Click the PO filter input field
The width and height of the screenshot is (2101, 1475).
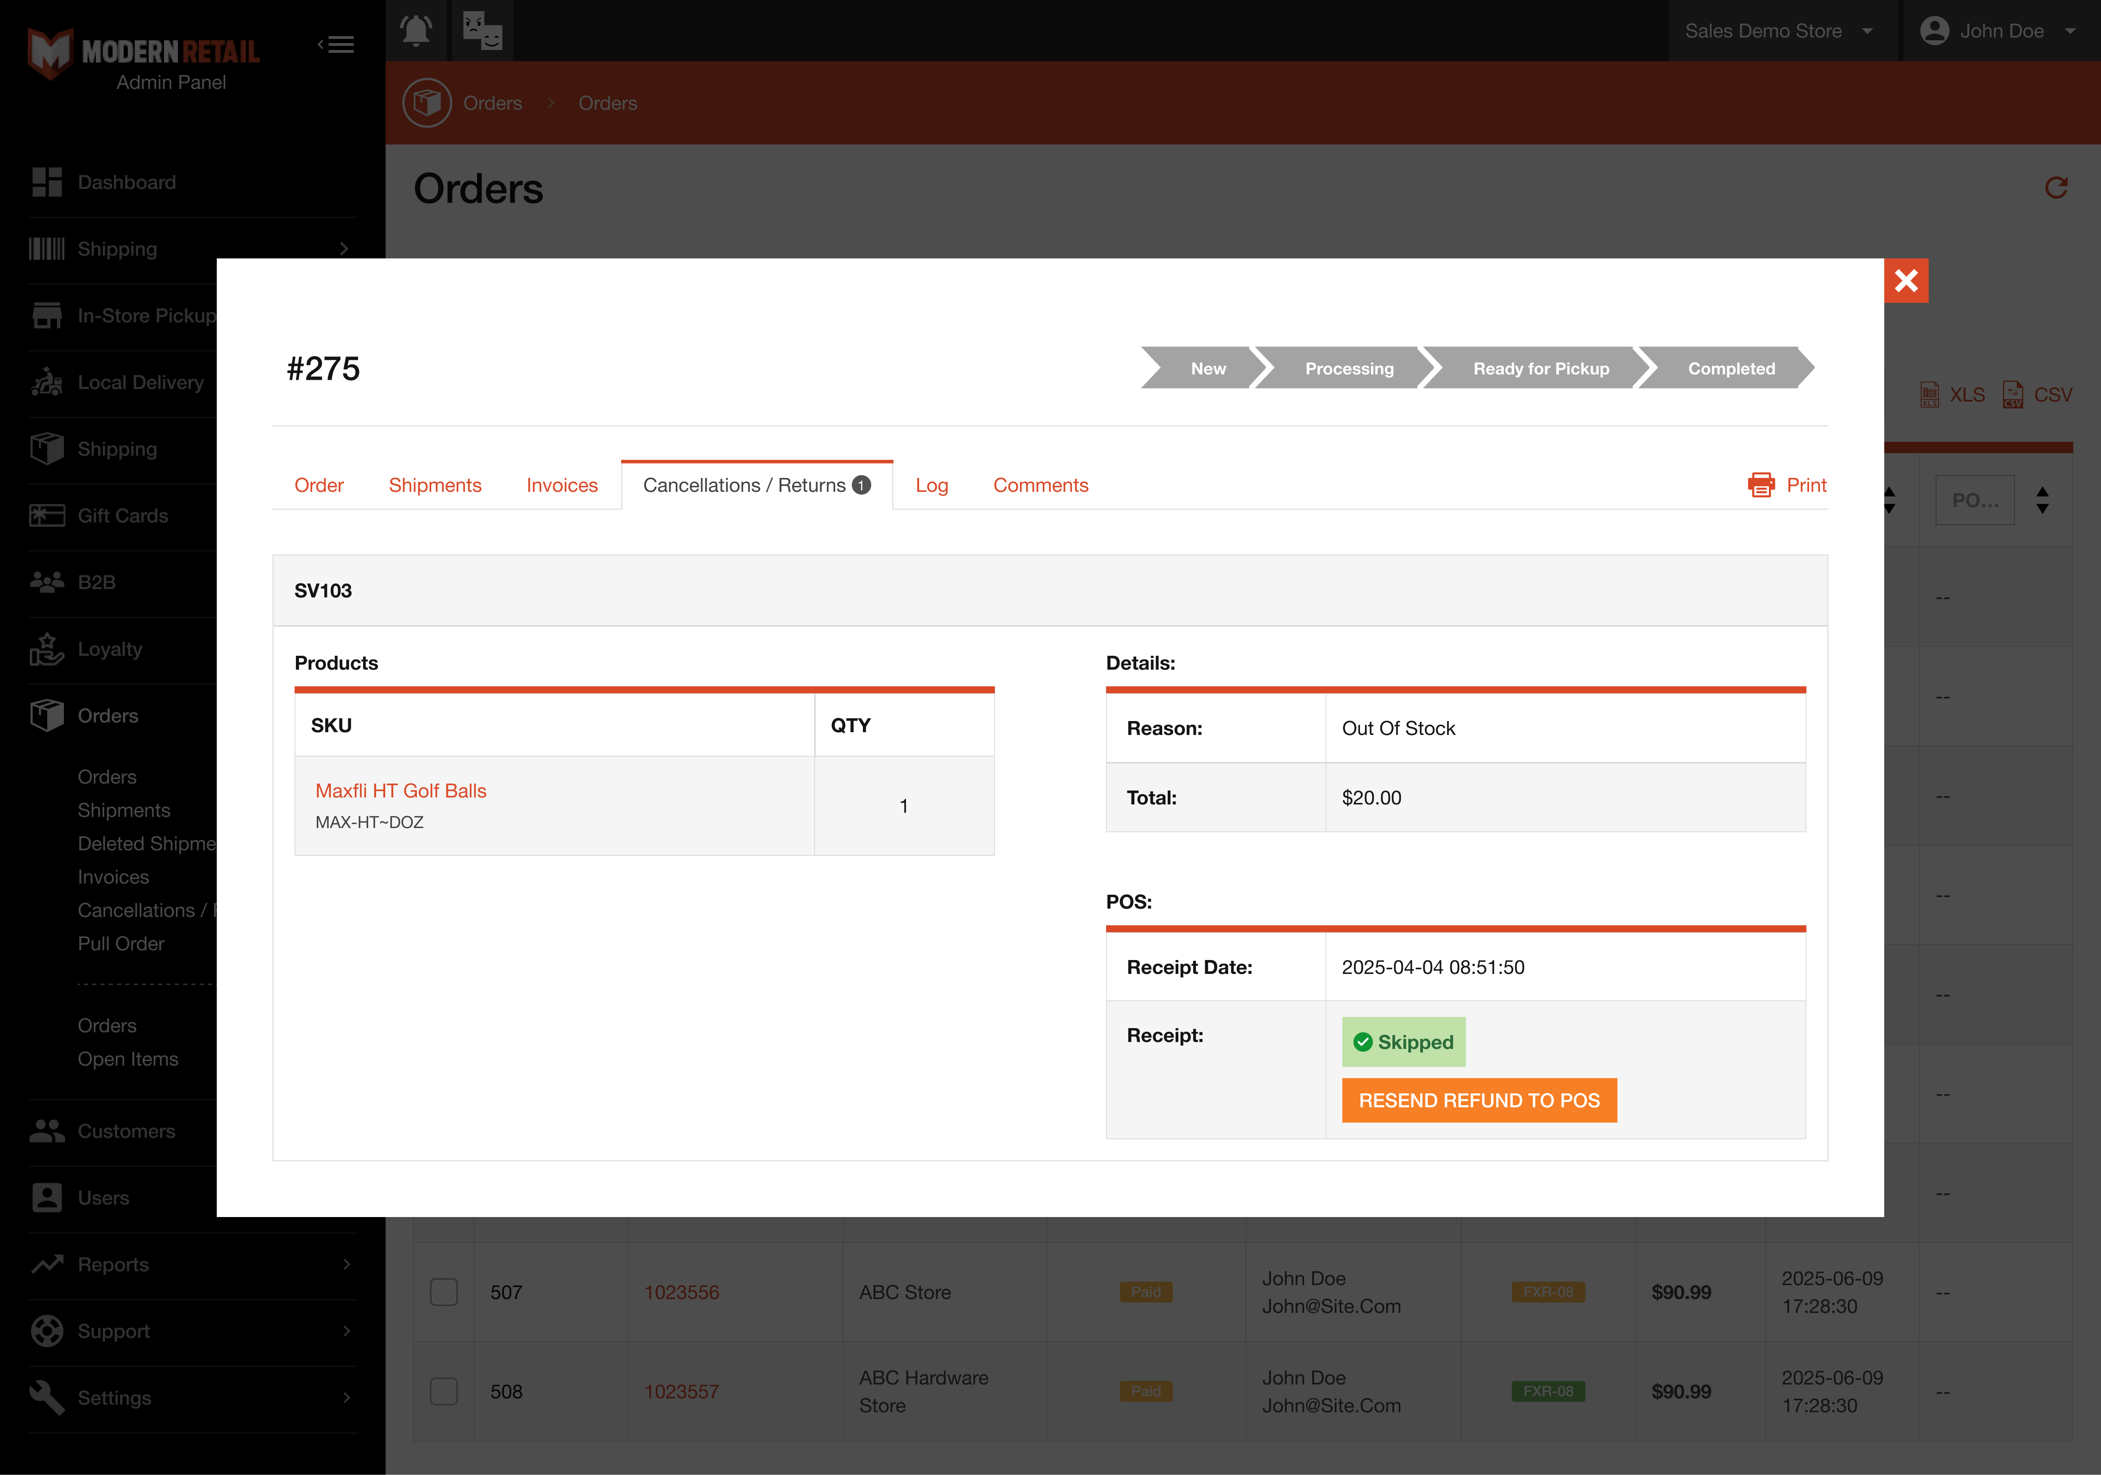coord(1975,501)
